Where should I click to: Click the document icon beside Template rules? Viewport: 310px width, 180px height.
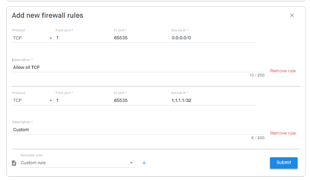pos(14,163)
